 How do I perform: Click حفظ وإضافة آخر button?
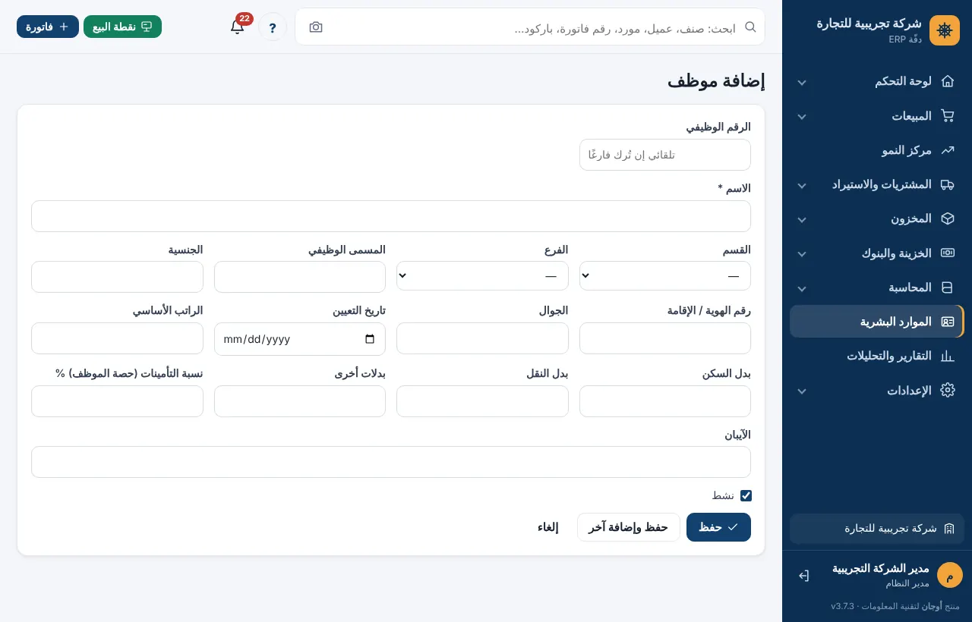[x=628, y=527]
